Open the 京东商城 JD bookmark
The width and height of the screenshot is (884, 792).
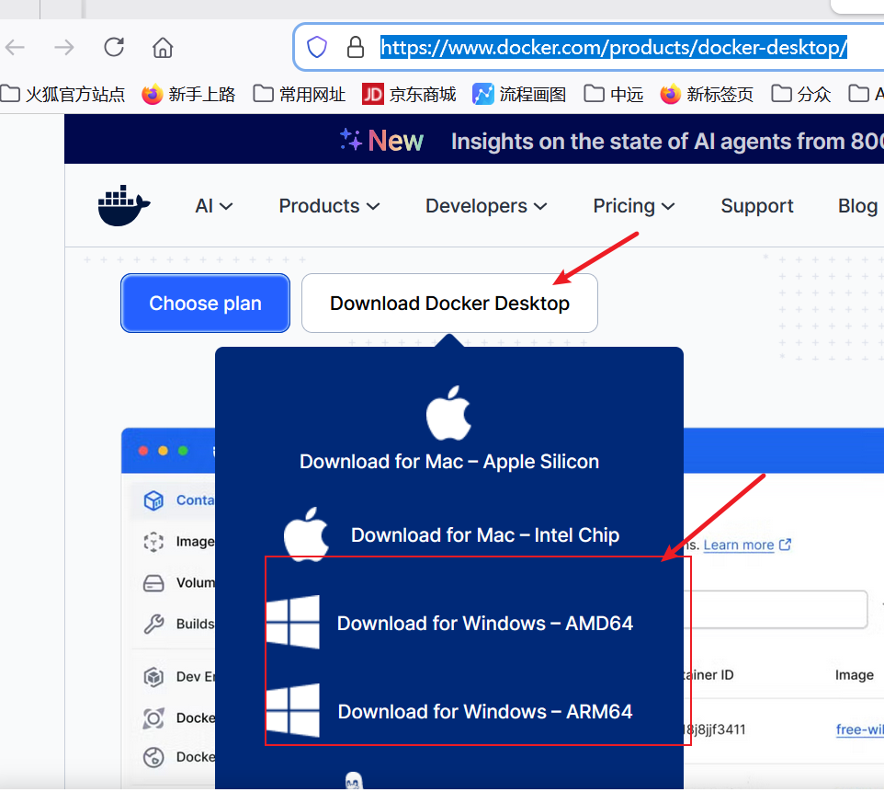coord(409,94)
